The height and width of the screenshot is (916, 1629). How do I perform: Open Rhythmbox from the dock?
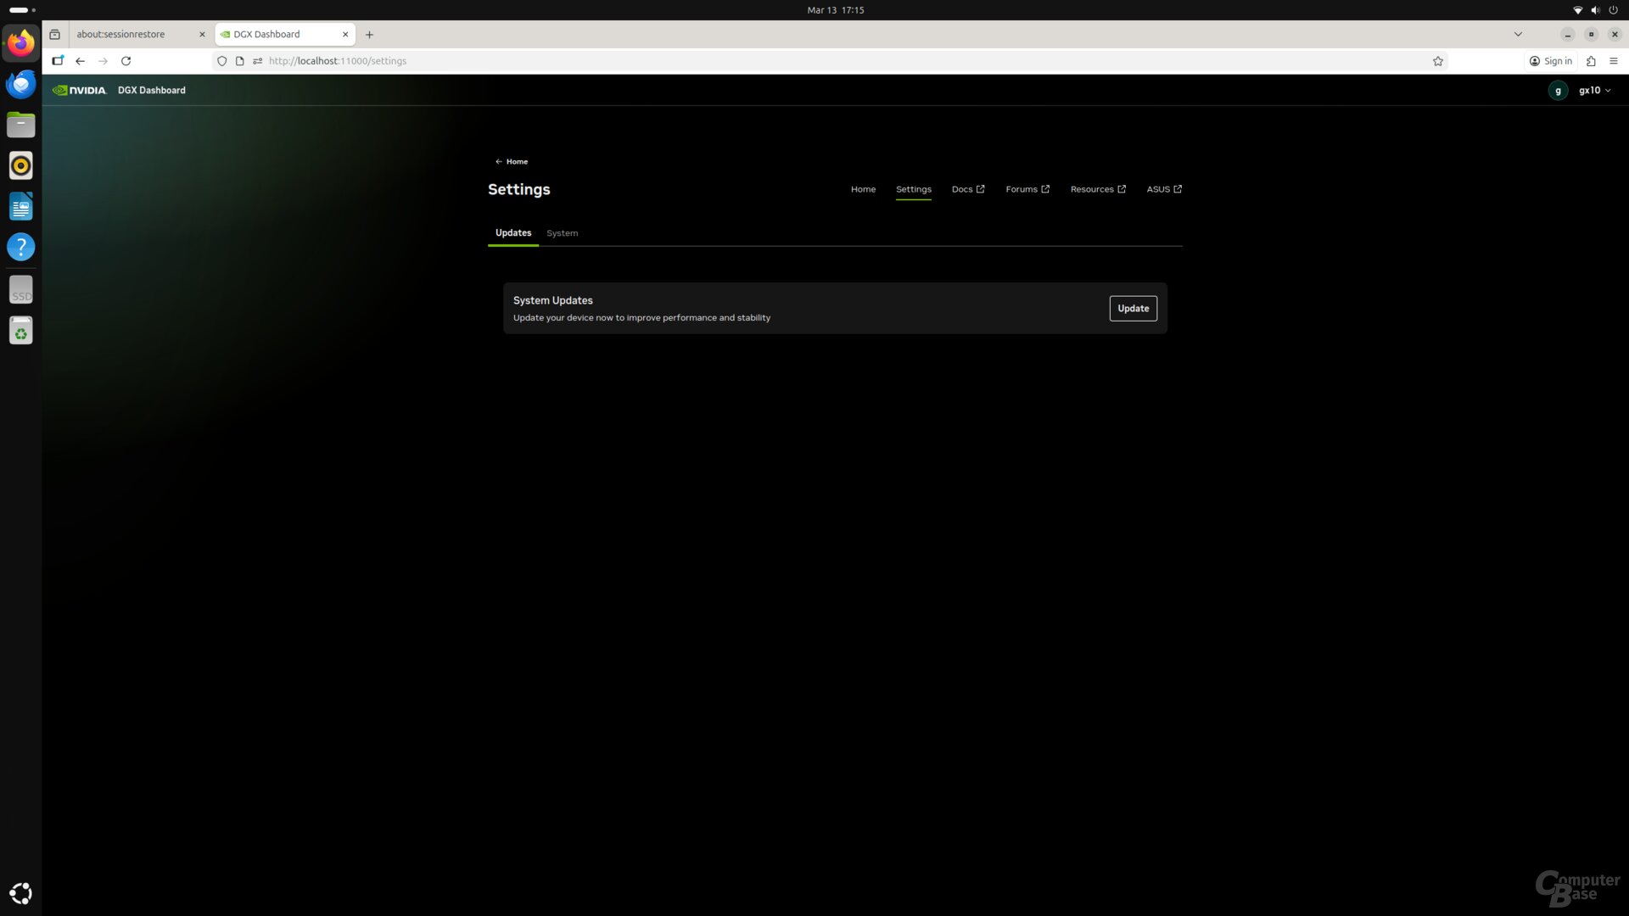tap(20, 165)
